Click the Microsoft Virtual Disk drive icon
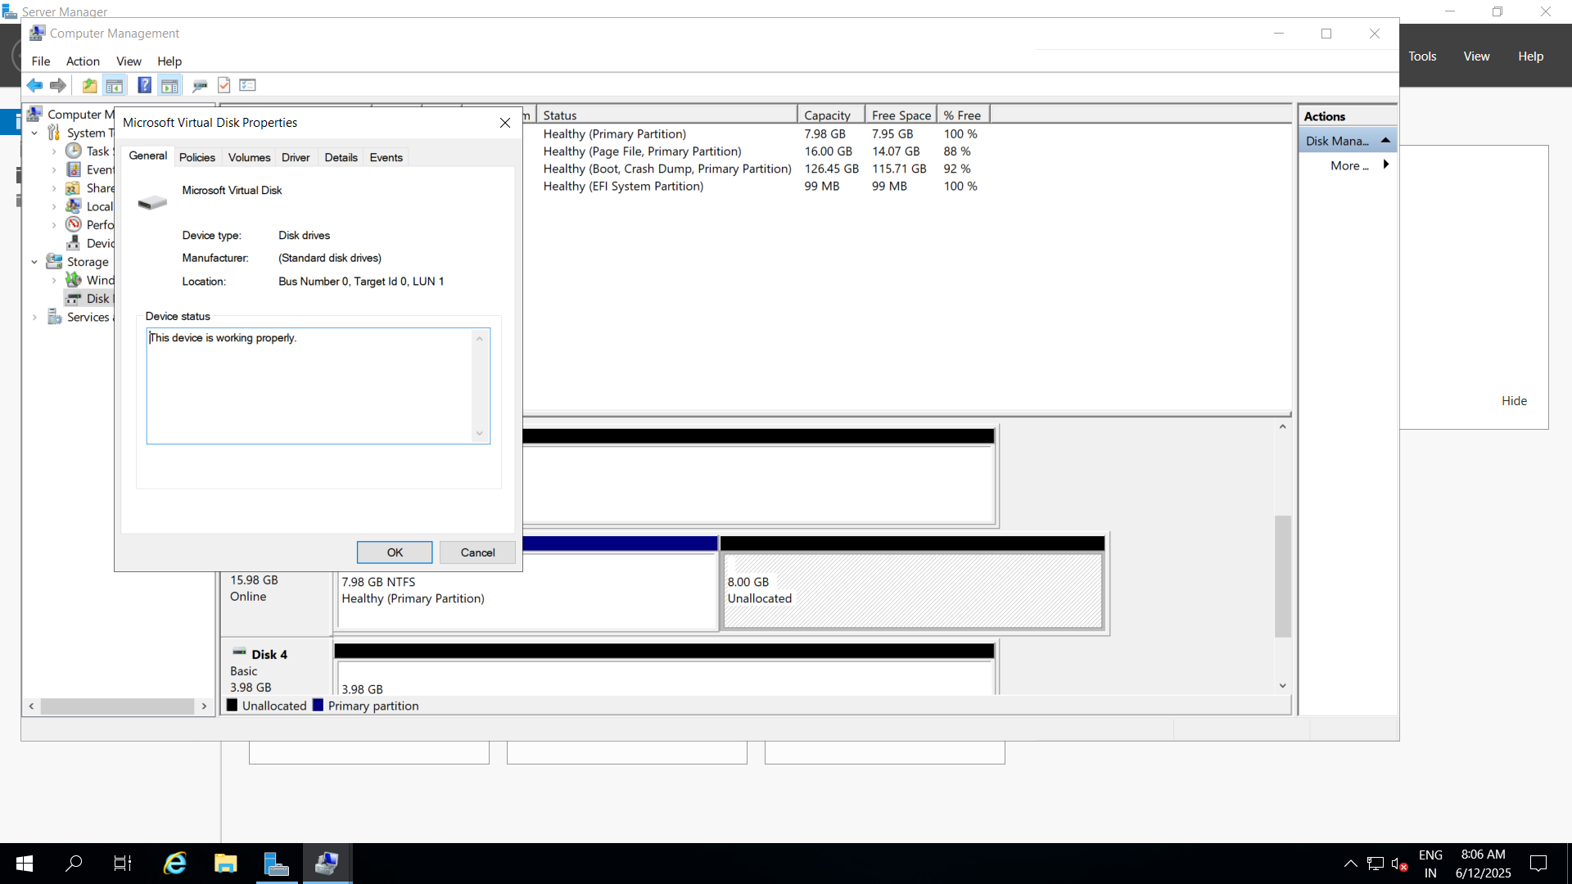This screenshot has width=1572, height=884. pyautogui.click(x=152, y=202)
